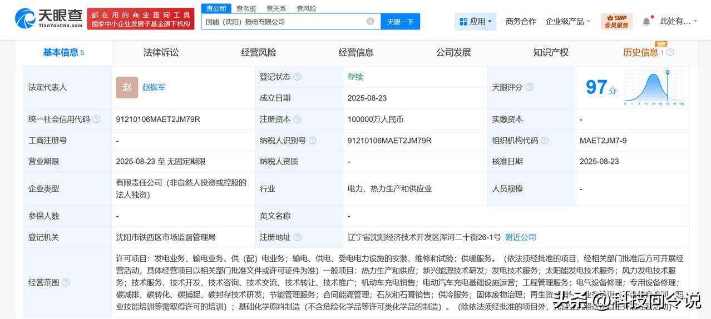Switch to the 法律诉讼 tab
711x319 pixels.
pyautogui.click(x=161, y=52)
